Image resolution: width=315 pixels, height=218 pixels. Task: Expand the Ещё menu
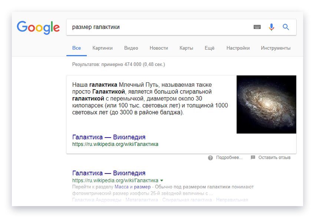(x=209, y=48)
